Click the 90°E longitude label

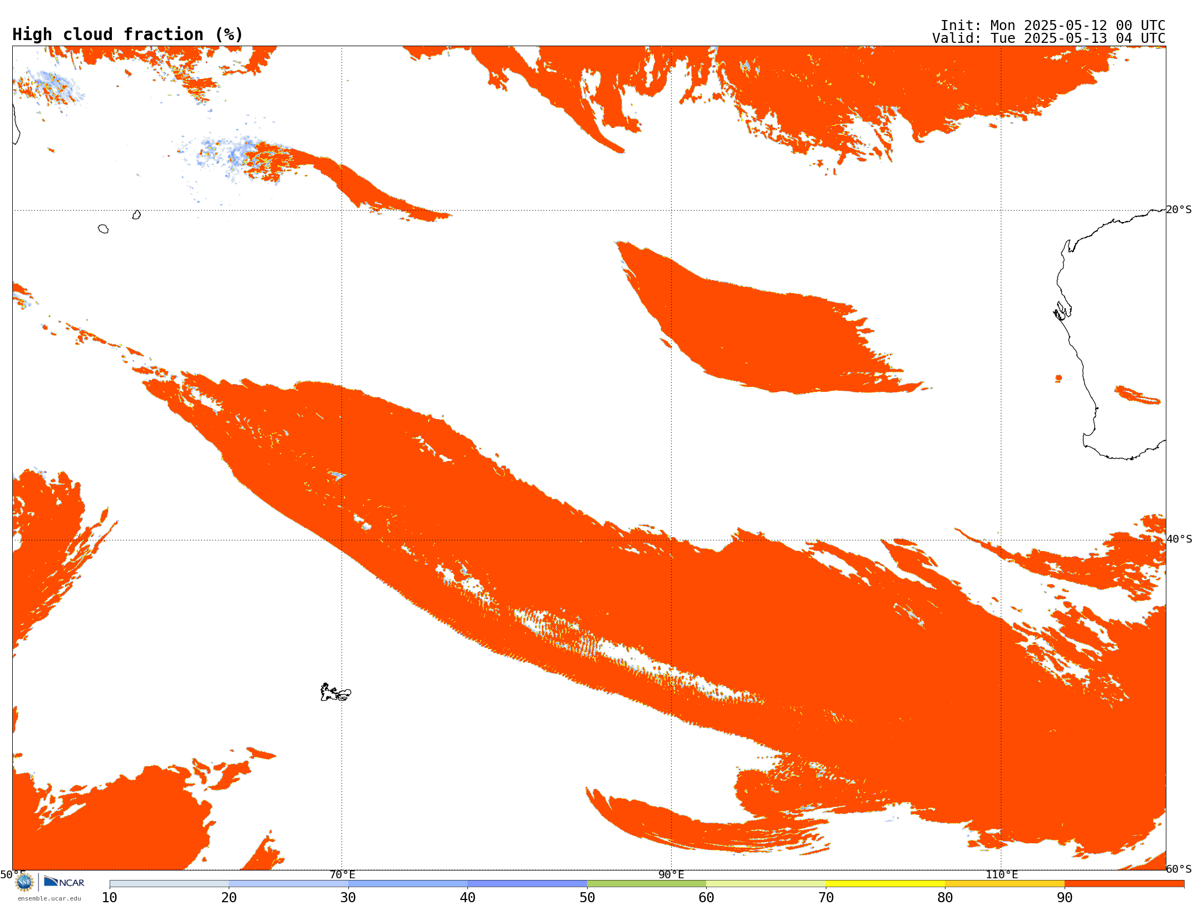click(671, 874)
